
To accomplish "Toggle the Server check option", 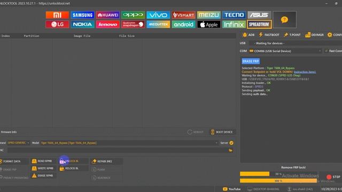I will [231, 143].
